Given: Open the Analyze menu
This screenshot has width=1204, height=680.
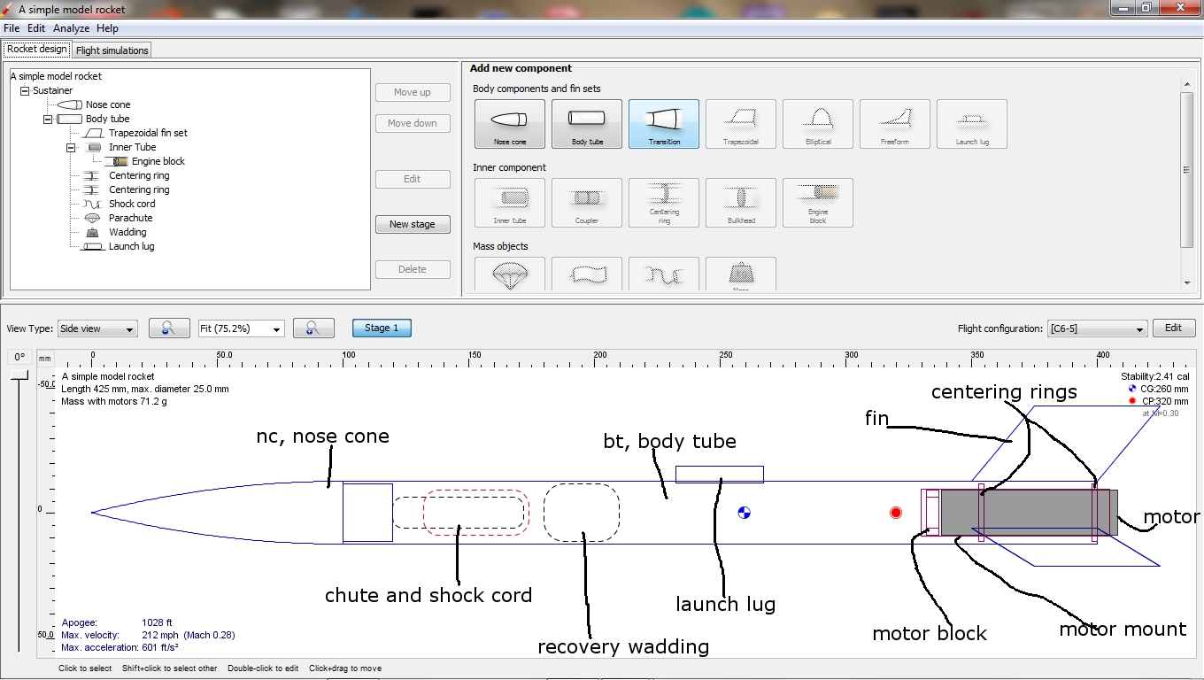Looking at the screenshot, I should click(71, 28).
